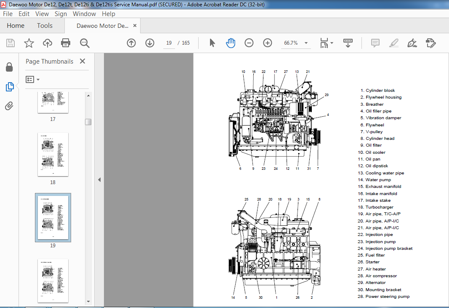The width and height of the screenshot is (449, 308).
Task: Activate the selection arrow tool
Action: coord(212,43)
